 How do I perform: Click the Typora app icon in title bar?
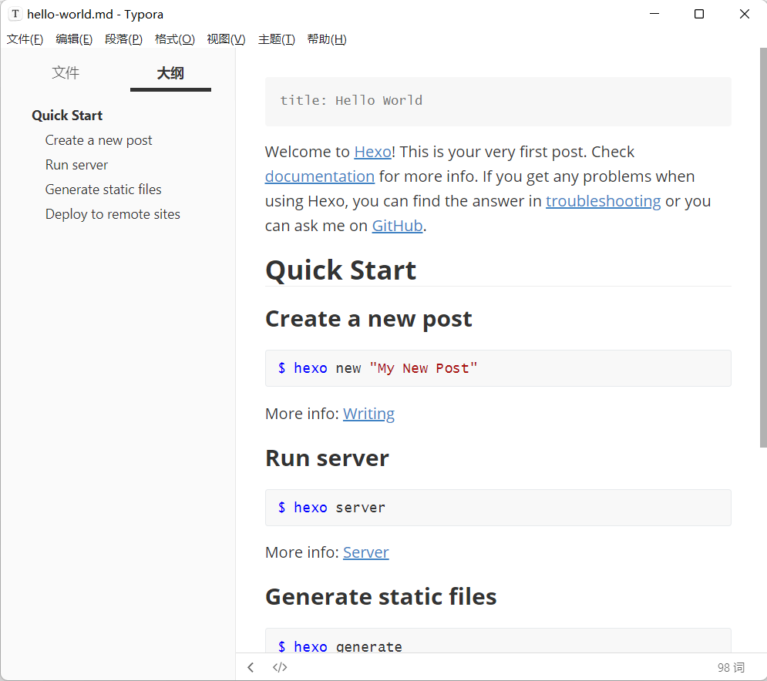tap(15, 14)
